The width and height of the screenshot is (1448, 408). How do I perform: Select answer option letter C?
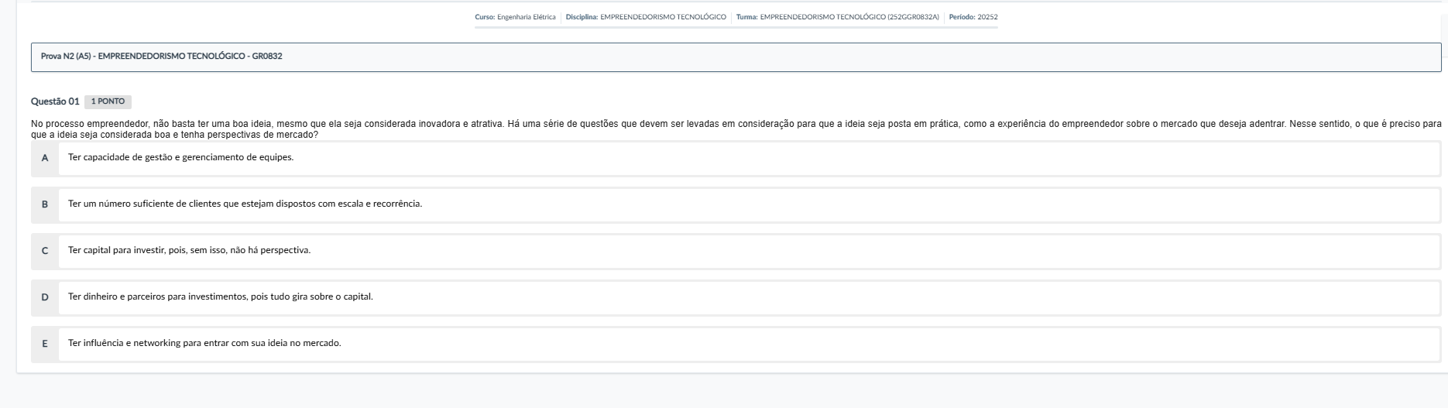coord(45,251)
